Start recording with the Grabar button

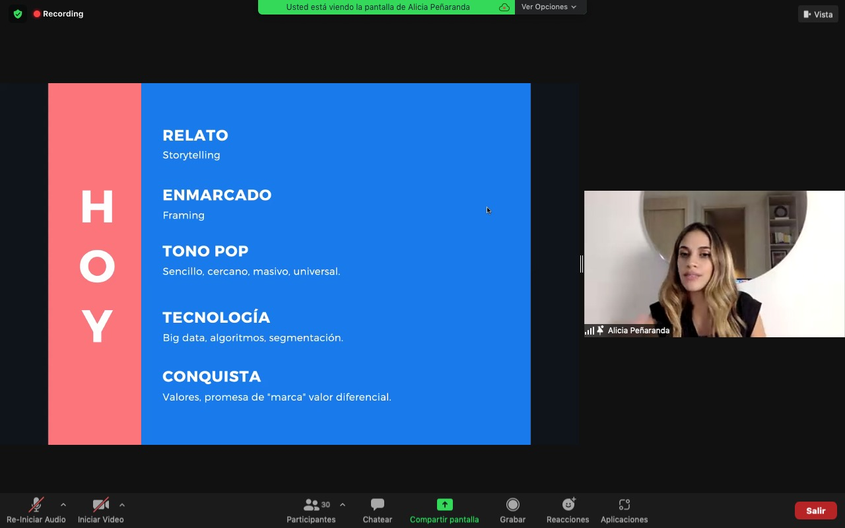[512, 510]
